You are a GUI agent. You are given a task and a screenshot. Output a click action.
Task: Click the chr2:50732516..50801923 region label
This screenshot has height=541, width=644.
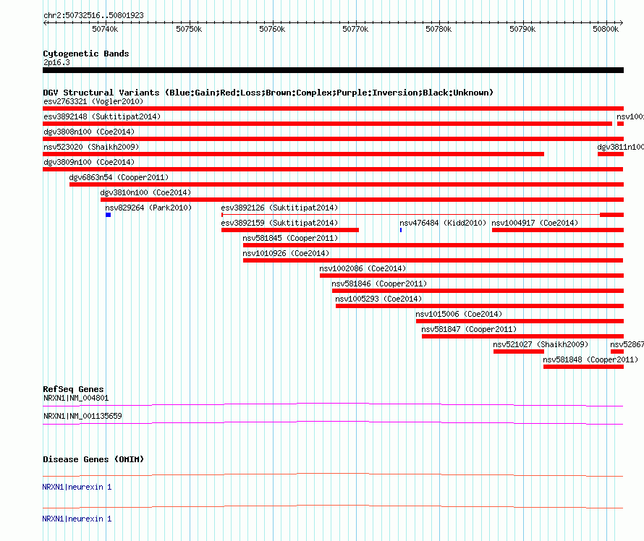[x=93, y=16]
